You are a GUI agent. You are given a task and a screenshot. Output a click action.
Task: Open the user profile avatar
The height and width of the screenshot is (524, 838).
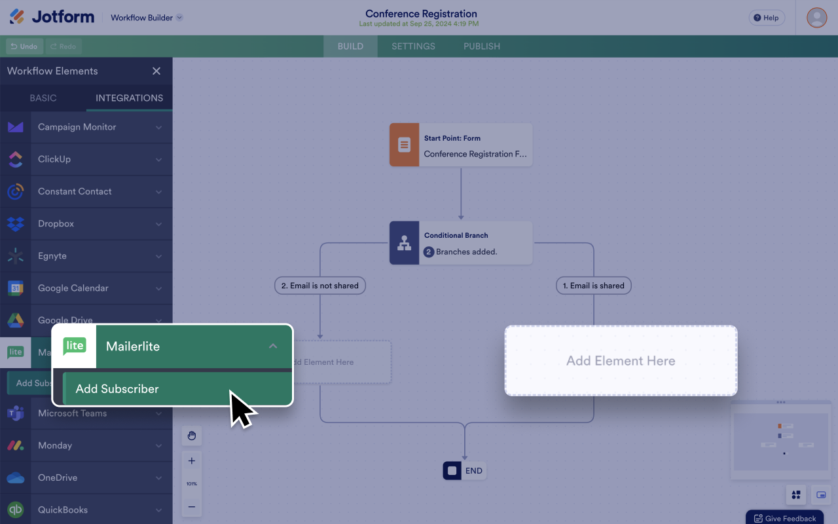(817, 18)
